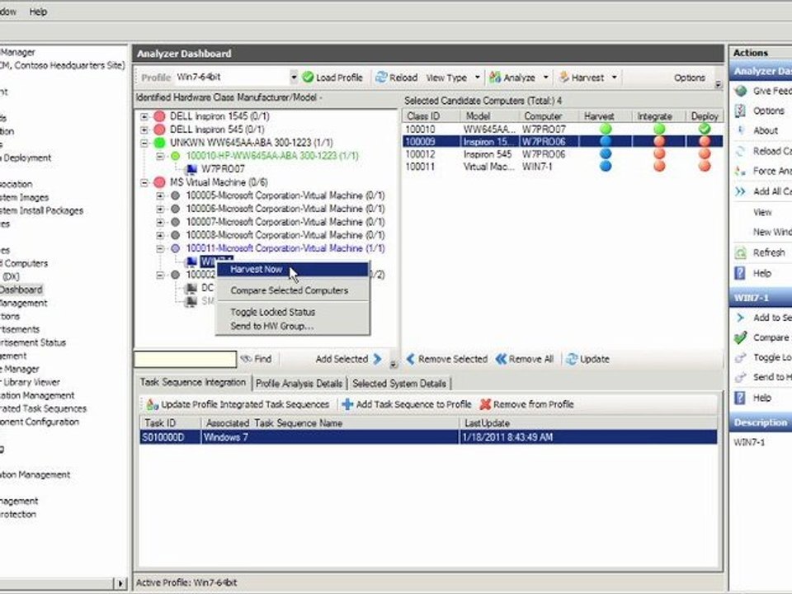Viewport: 792px width, 594px height.
Task: Click the Force Analyze icon in Actions pane
Action: (x=741, y=172)
